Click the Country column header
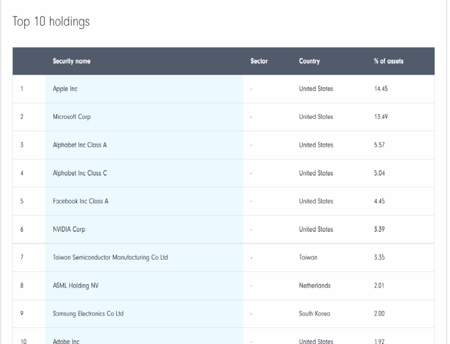450x344 pixels. click(310, 61)
